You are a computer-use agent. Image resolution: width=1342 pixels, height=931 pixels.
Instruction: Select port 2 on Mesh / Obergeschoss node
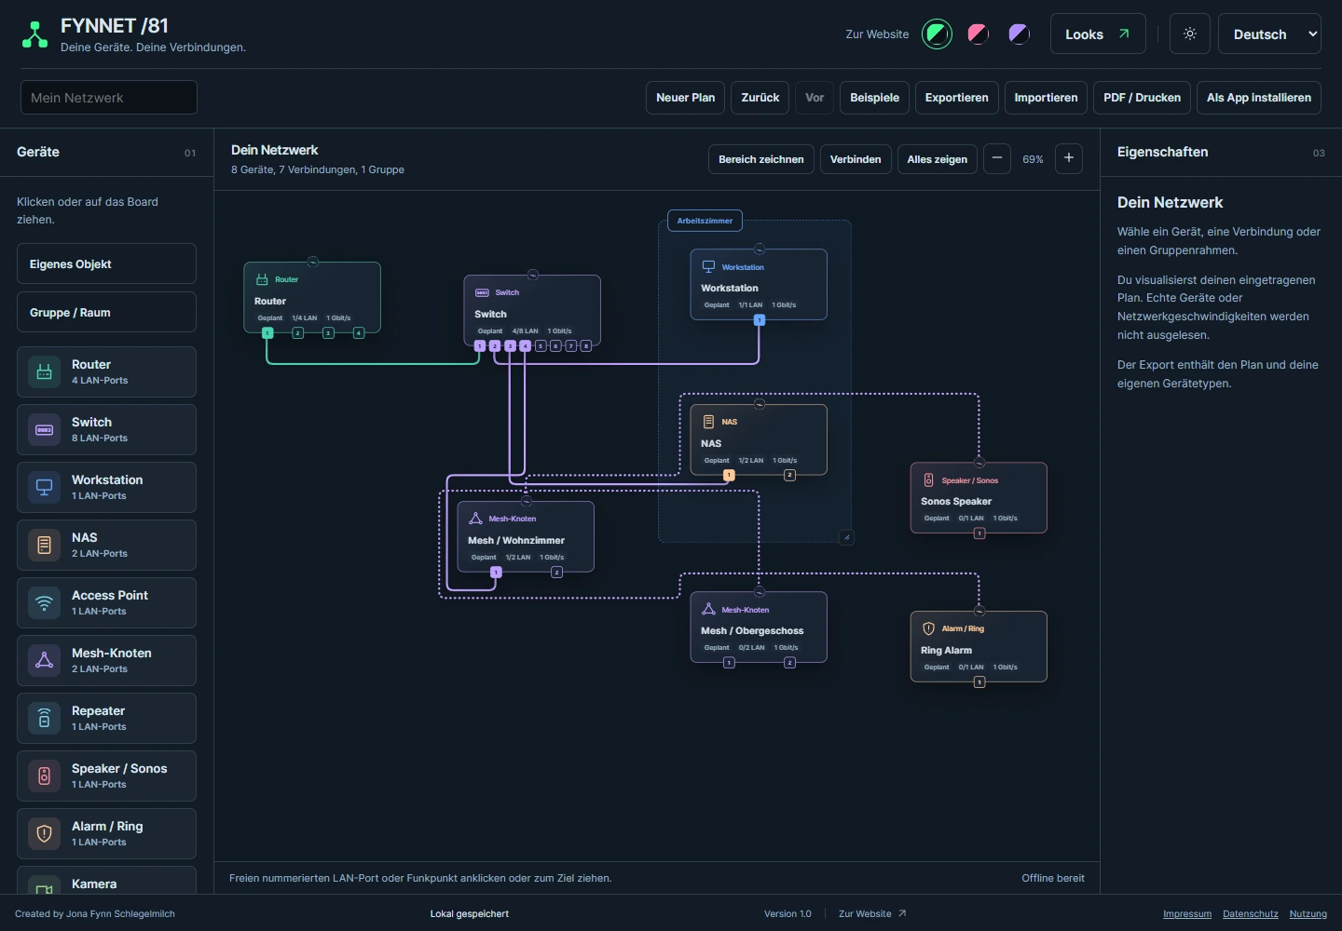click(789, 663)
